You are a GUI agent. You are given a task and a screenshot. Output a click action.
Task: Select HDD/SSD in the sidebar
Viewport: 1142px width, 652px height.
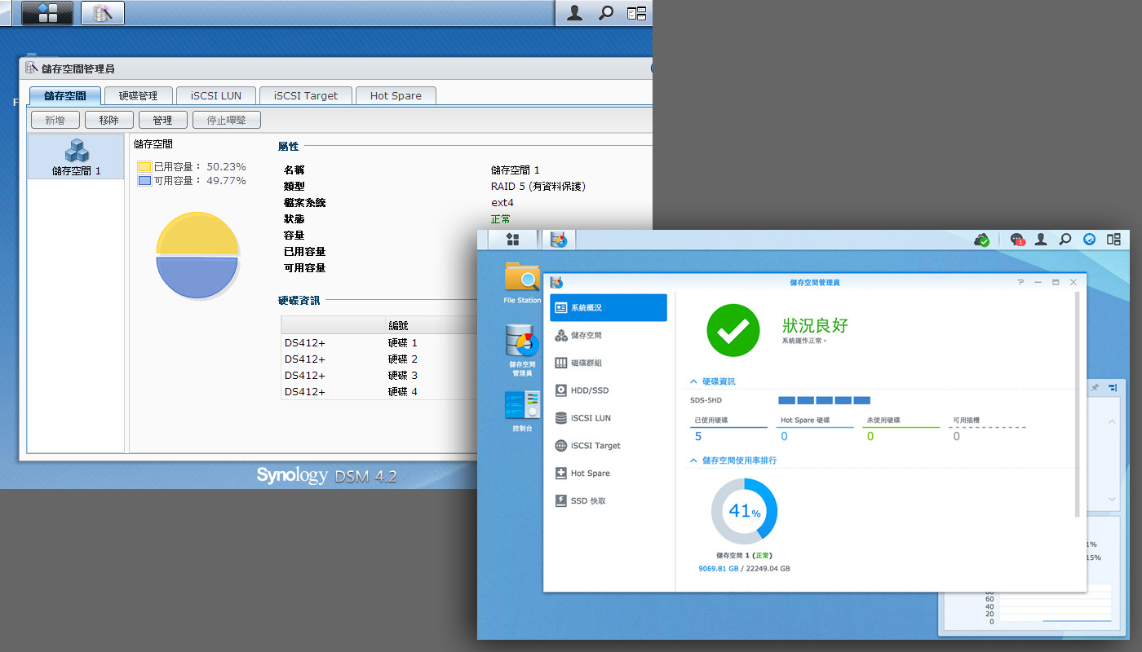pos(609,390)
